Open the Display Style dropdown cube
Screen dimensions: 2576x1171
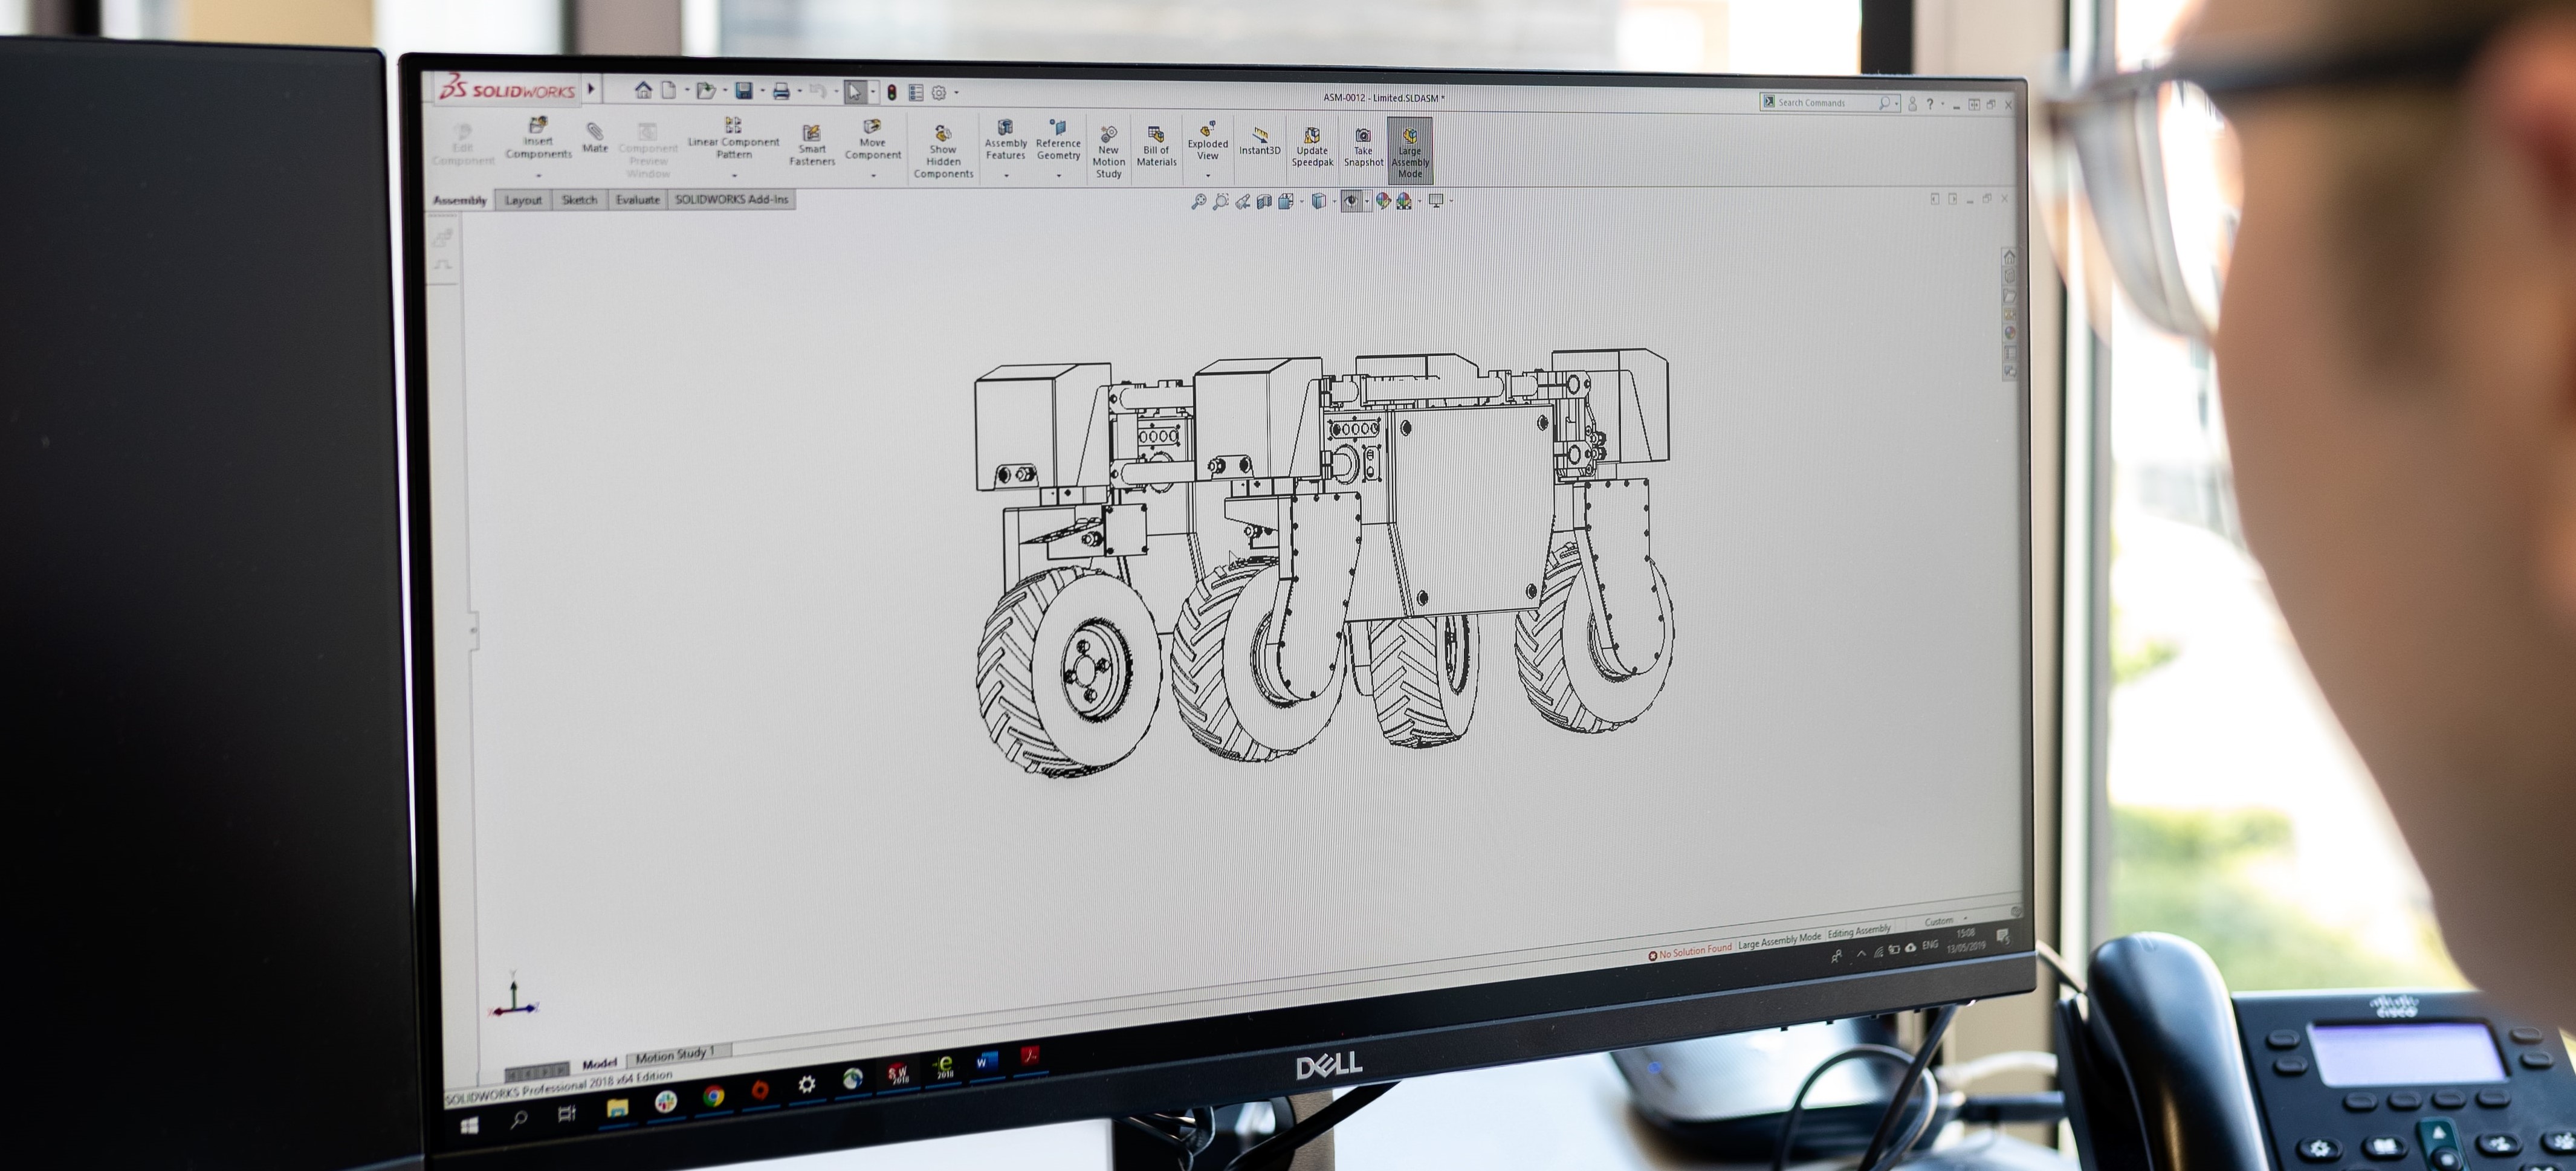pyautogui.click(x=1319, y=201)
